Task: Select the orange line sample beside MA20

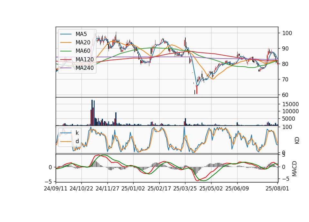Action: click(66, 42)
